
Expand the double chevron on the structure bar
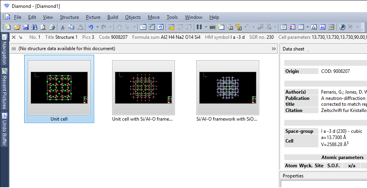[274, 49]
